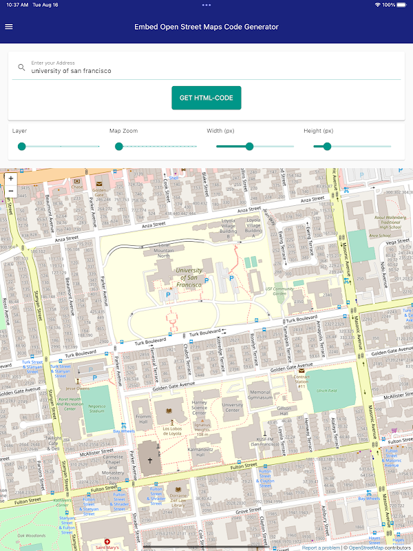Click the Map Zoom slider handle
This screenshot has height=551, width=413.
pyautogui.click(x=119, y=147)
